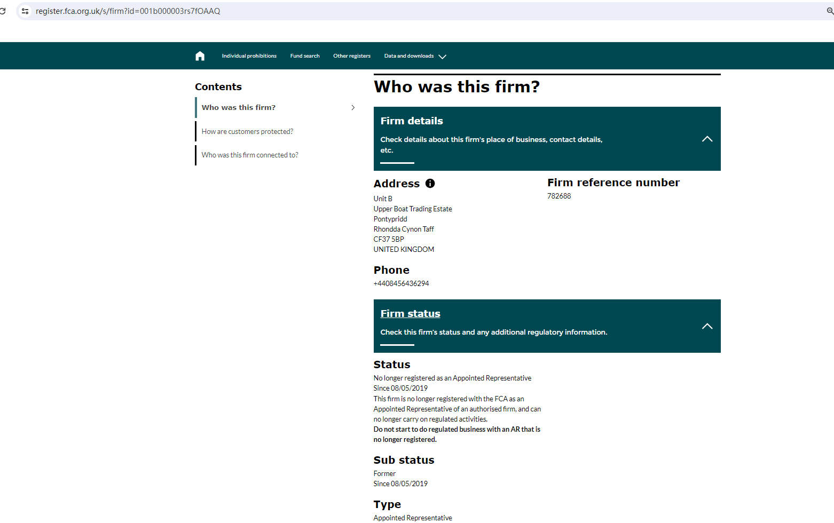834x523 pixels.
Task: Click the Contents sidebar heading
Action: pos(218,87)
